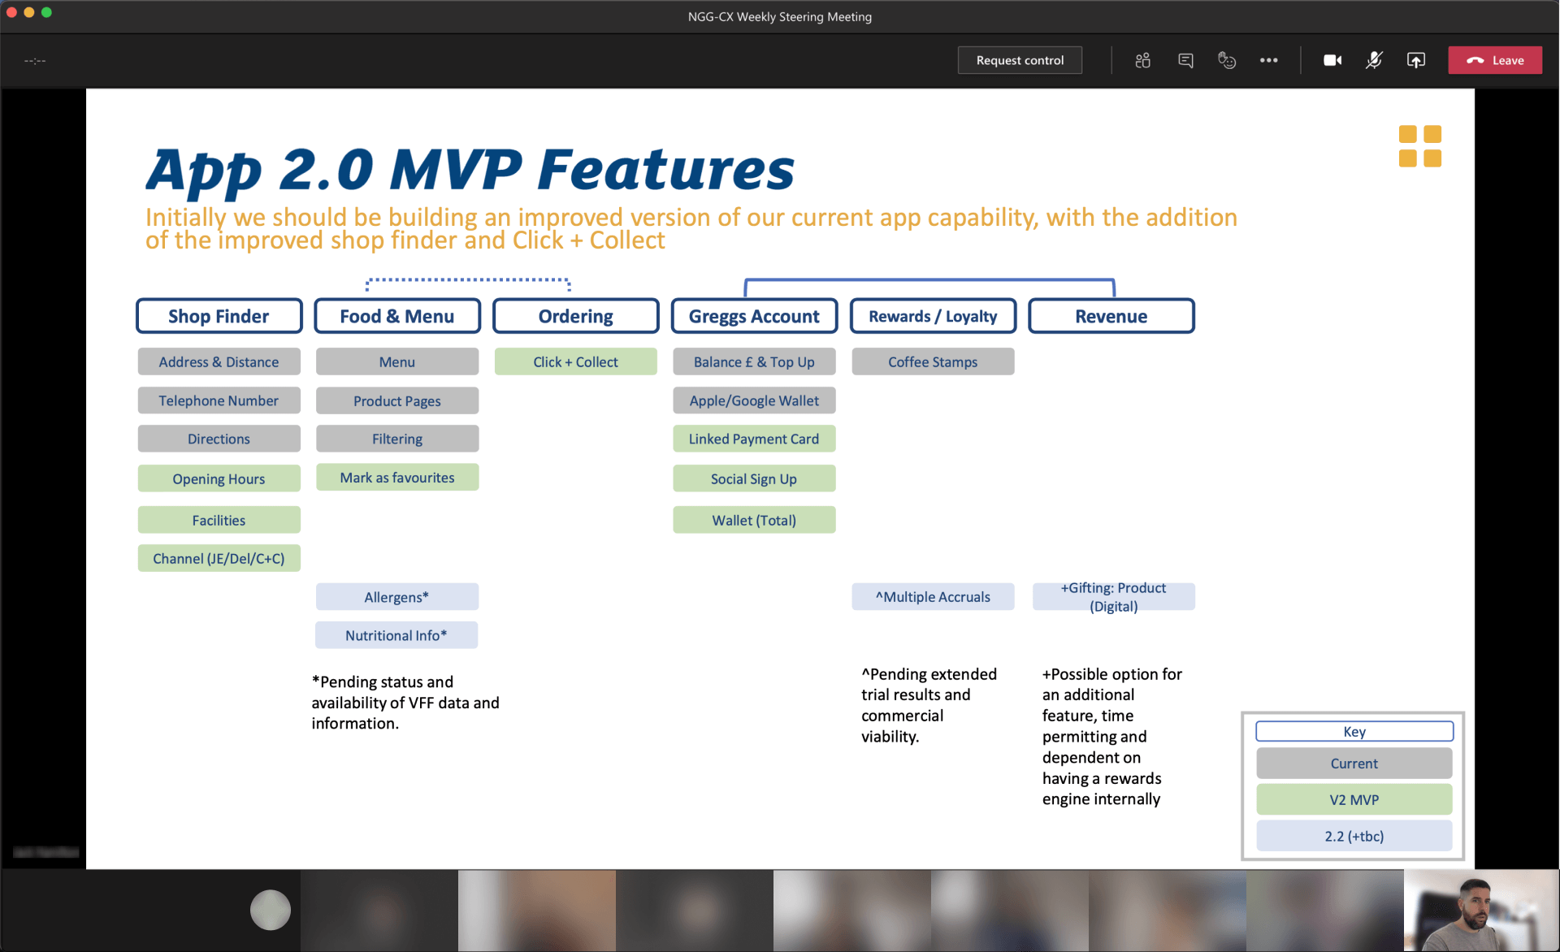The width and height of the screenshot is (1560, 952).
Task: Click the Allergens* feature box
Action: pos(396,597)
